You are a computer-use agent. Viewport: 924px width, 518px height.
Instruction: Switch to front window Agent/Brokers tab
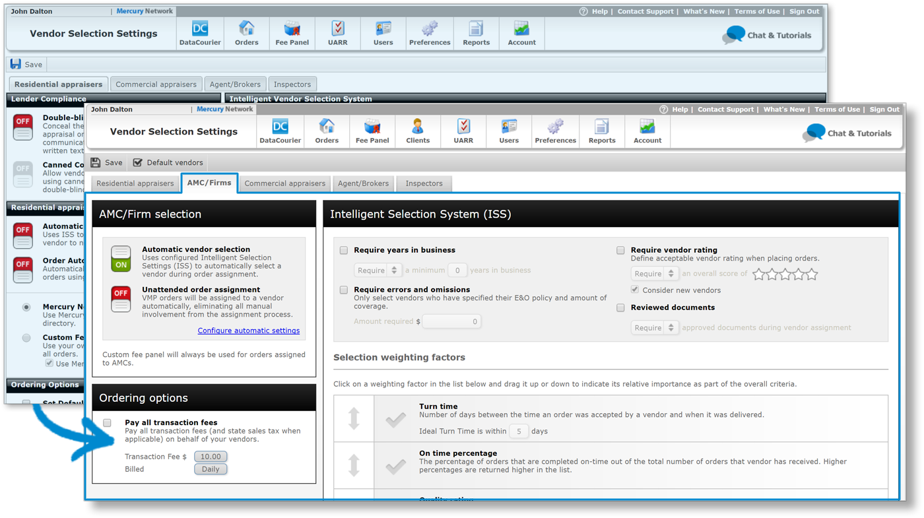coord(364,183)
